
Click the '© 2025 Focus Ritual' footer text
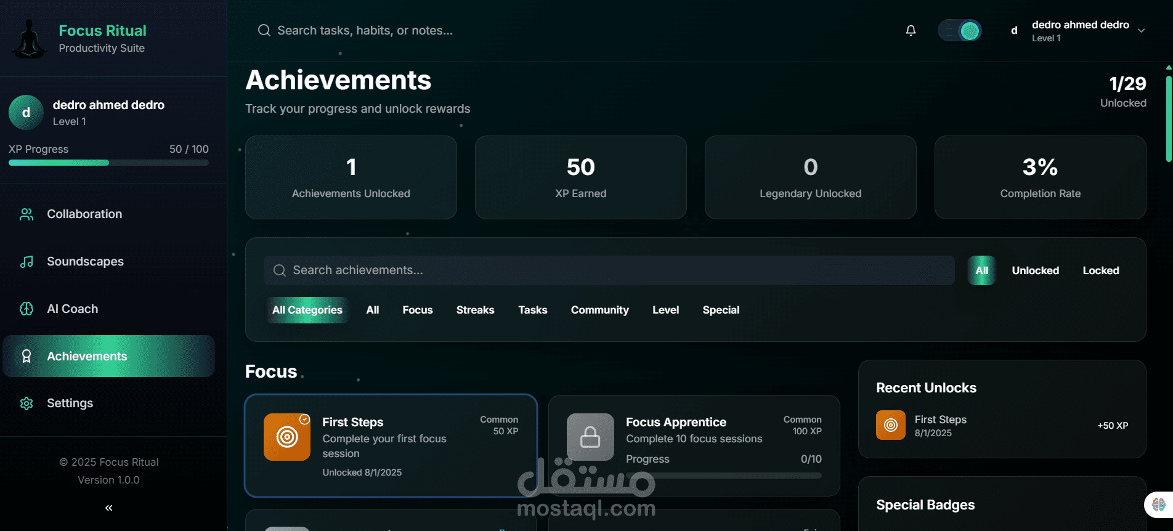pos(108,462)
